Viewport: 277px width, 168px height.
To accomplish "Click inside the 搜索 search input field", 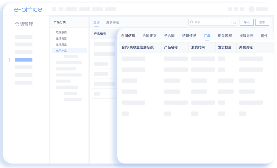I will click(210, 22).
